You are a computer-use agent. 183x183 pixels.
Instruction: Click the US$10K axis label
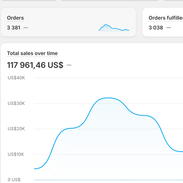[x=16, y=154]
